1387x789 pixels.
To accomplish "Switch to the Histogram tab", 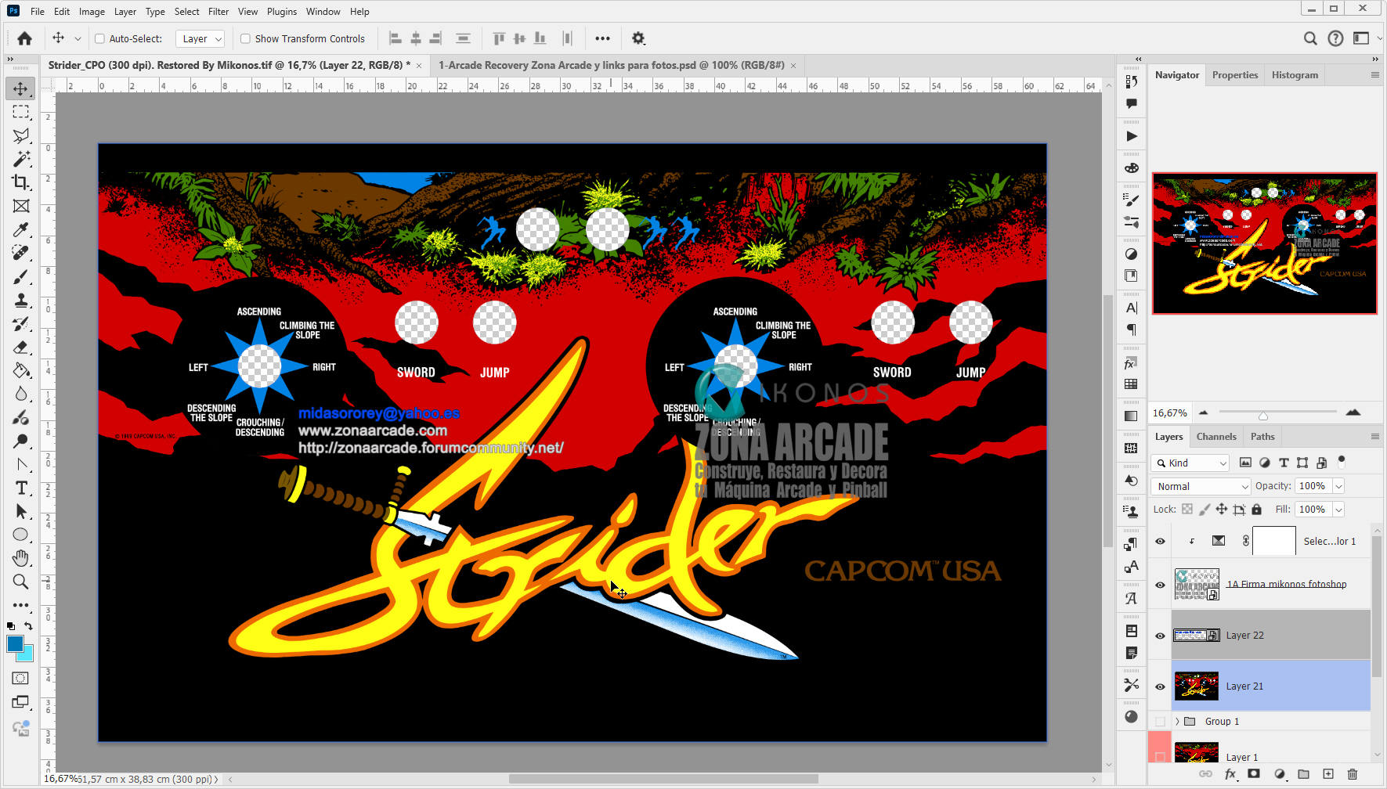I will click(1295, 75).
